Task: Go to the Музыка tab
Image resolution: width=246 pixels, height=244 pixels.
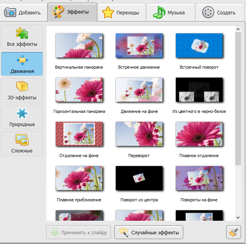Action: click(171, 12)
